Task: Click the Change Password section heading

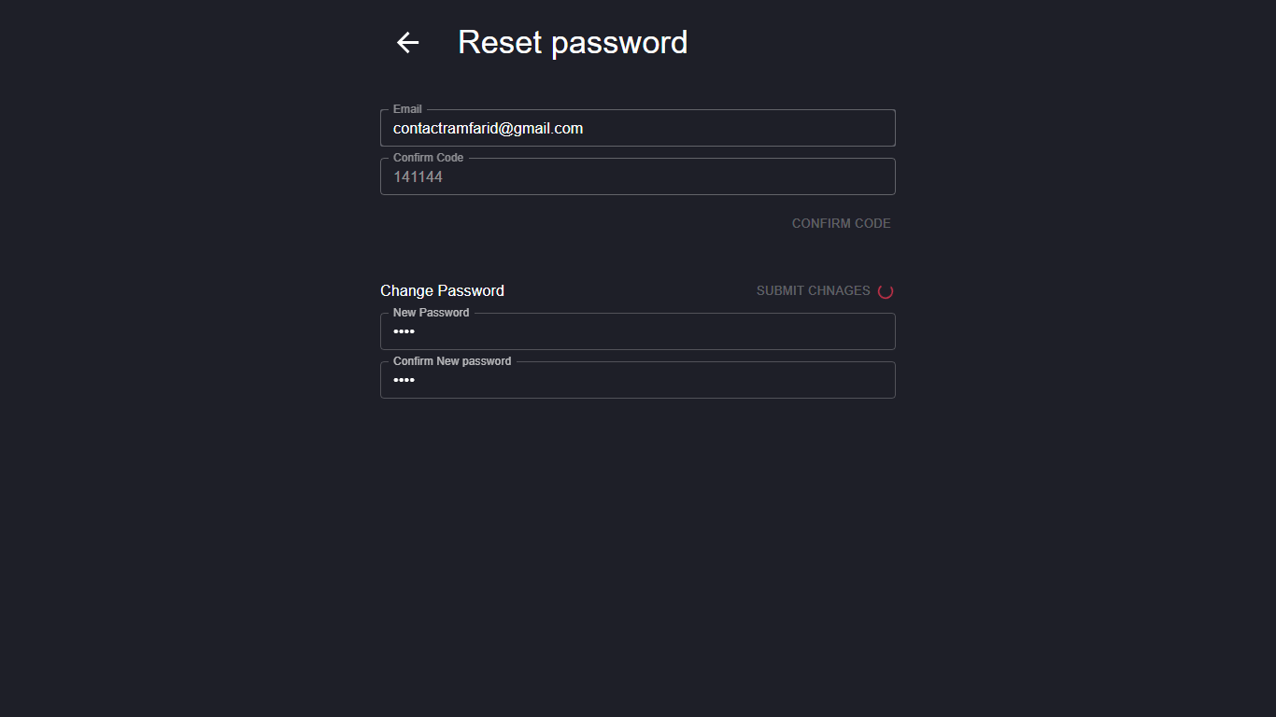Action: point(442,291)
